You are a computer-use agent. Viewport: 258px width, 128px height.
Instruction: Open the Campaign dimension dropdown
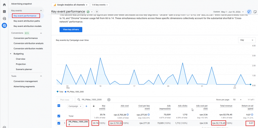click(x=75, y=106)
